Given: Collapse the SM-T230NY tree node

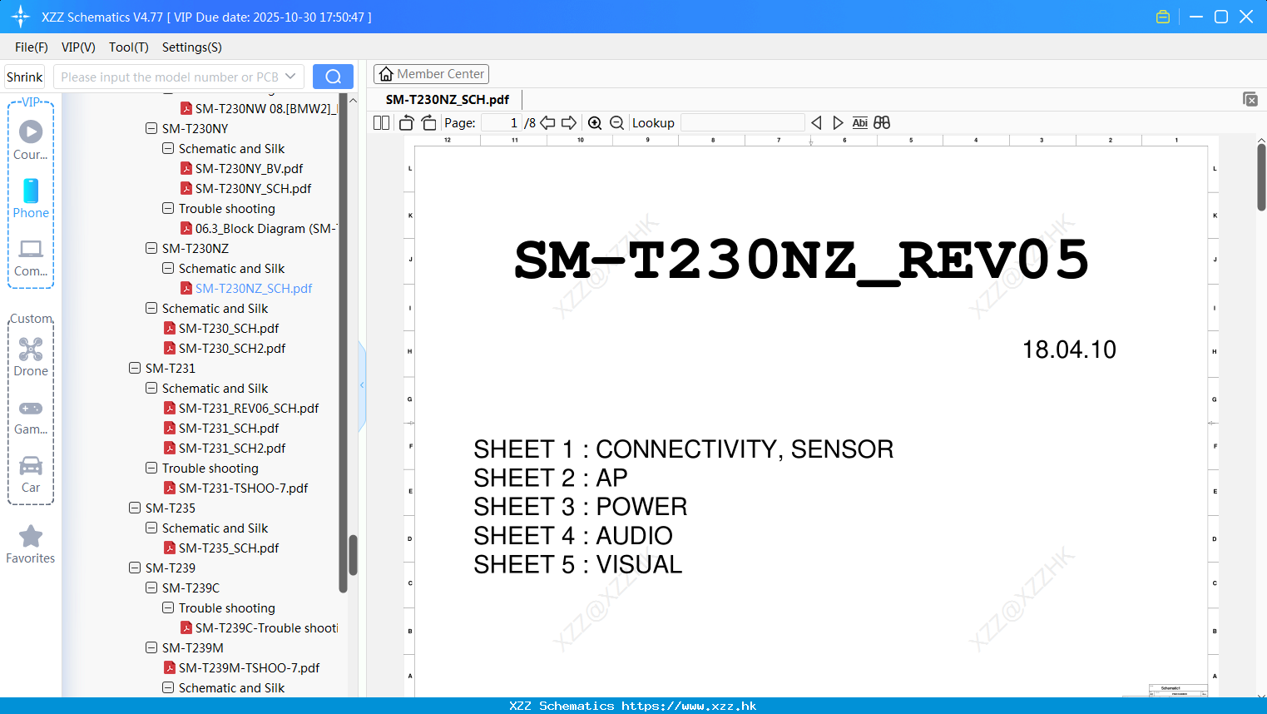Looking at the screenshot, I should click(151, 128).
